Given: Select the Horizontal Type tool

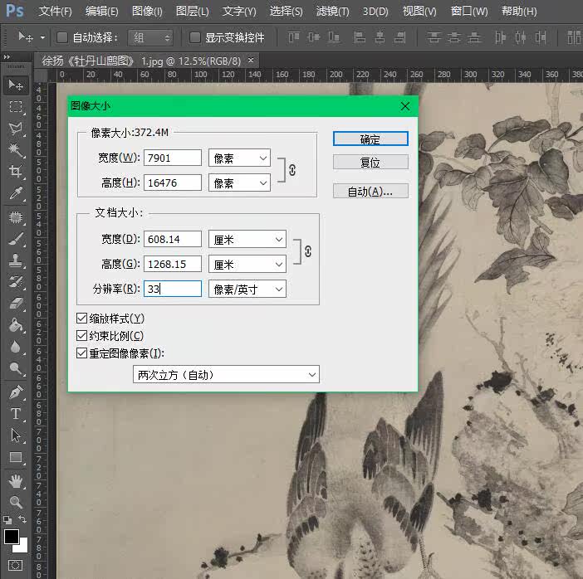Looking at the screenshot, I should (16, 414).
